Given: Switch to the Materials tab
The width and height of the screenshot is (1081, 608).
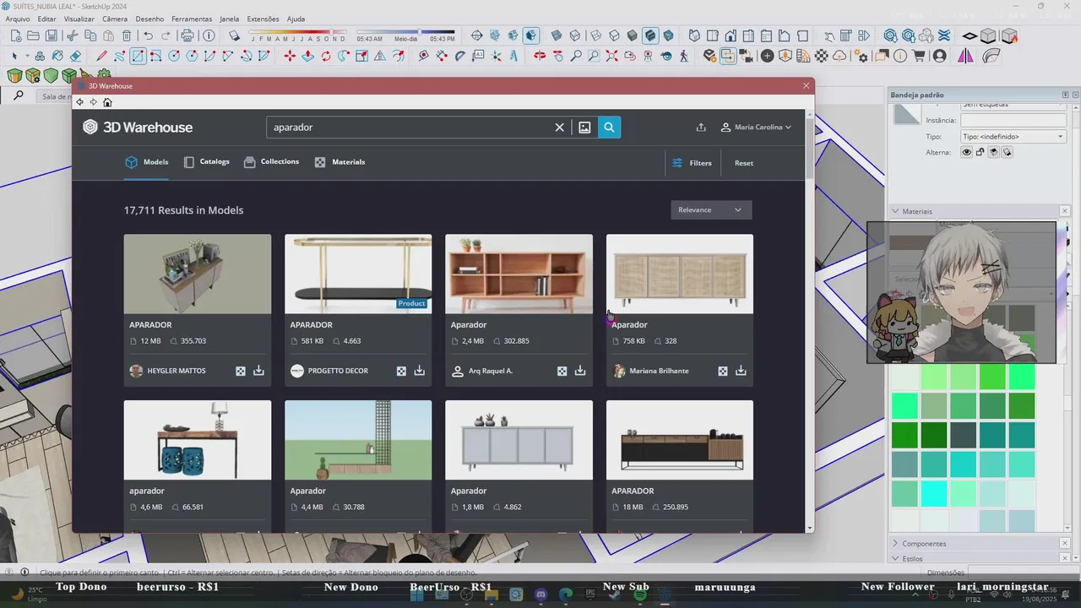Looking at the screenshot, I should [340, 162].
